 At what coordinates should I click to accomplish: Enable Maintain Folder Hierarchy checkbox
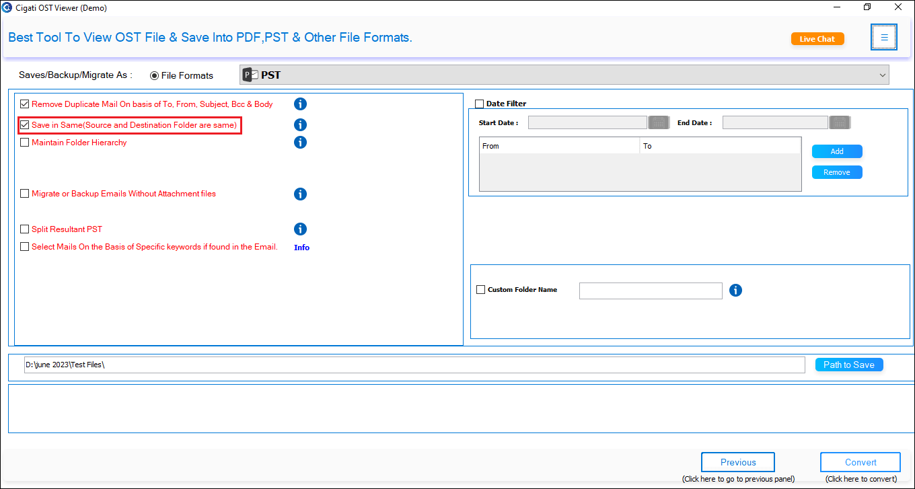(x=25, y=143)
